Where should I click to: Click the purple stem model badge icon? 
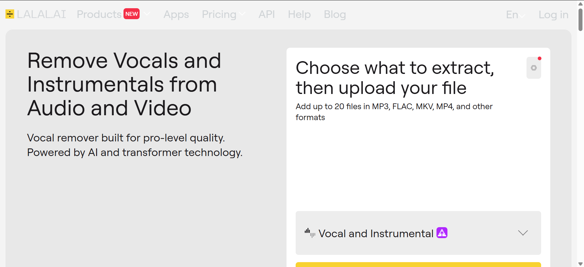442,233
